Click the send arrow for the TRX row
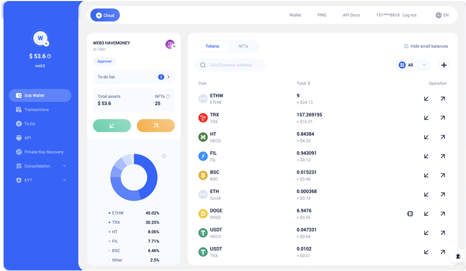Viewport: 466px width, 271px height. point(443,118)
